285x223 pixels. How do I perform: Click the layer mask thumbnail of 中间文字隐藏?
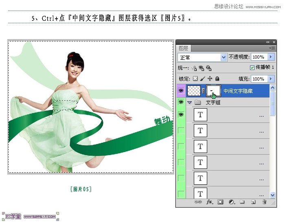pos(213,91)
